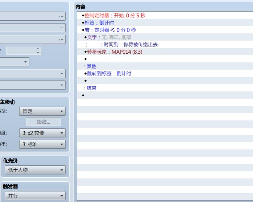Select the 其他 else branch line
253x202 pixels.
[x=165, y=66]
